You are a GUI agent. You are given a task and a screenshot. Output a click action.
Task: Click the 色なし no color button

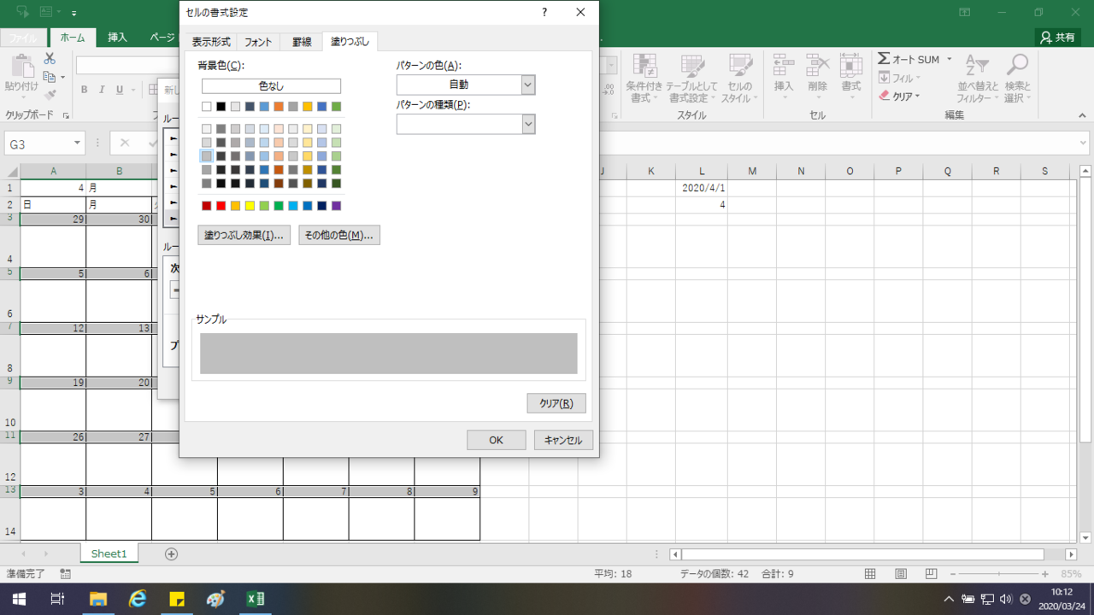click(271, 86)
